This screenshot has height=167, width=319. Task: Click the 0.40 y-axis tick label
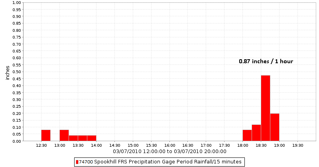pos(17,85)
